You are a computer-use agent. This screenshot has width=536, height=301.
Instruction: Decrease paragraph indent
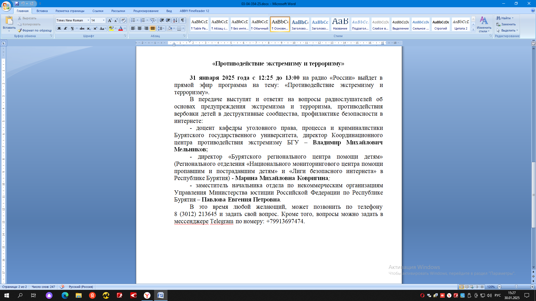click(162, 20)
